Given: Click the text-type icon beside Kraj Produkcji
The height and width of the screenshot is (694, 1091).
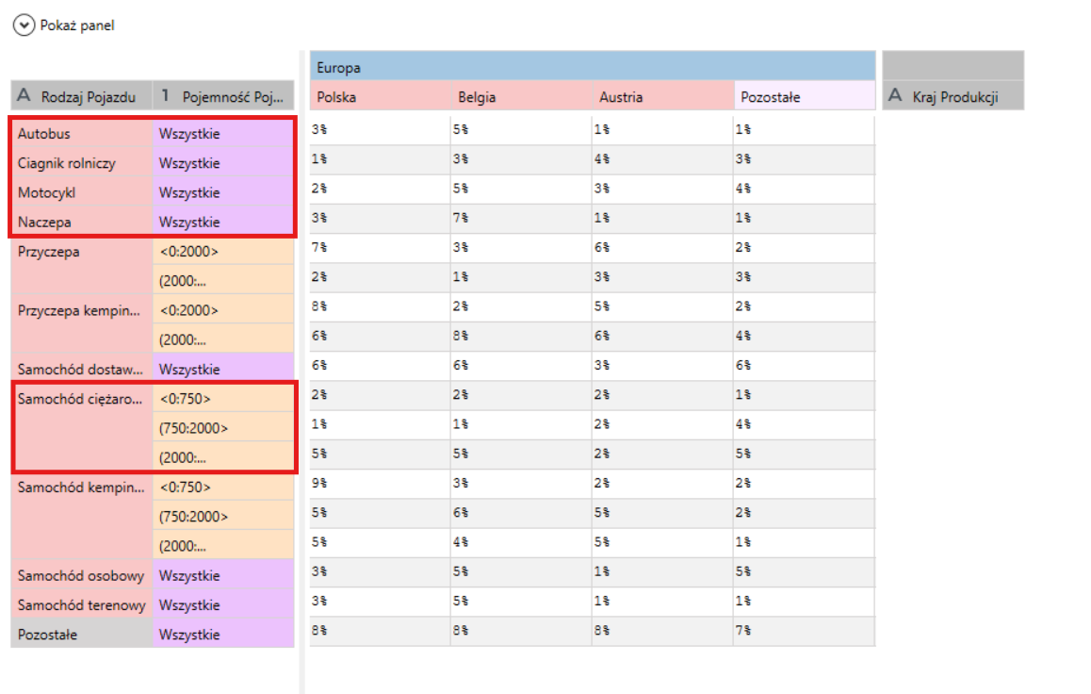Looking at the screenshot, I should 896,95.
